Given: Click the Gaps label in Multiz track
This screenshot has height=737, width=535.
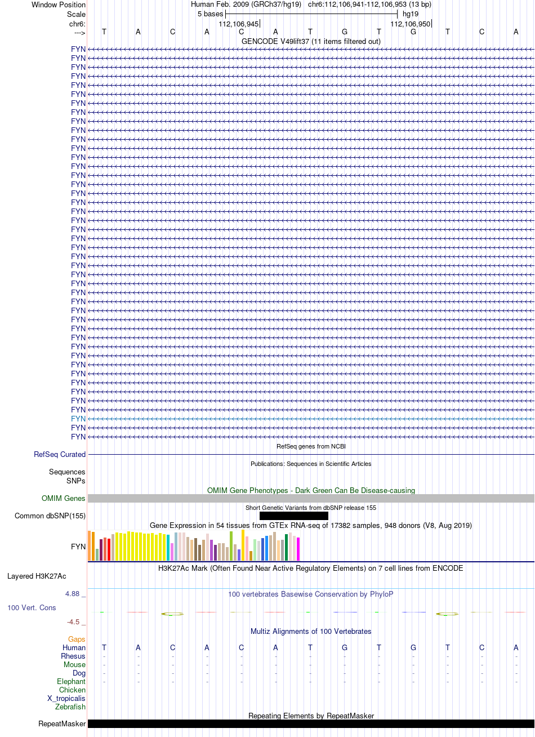Looking at the screenshot, I should click(x=77, y=639).
